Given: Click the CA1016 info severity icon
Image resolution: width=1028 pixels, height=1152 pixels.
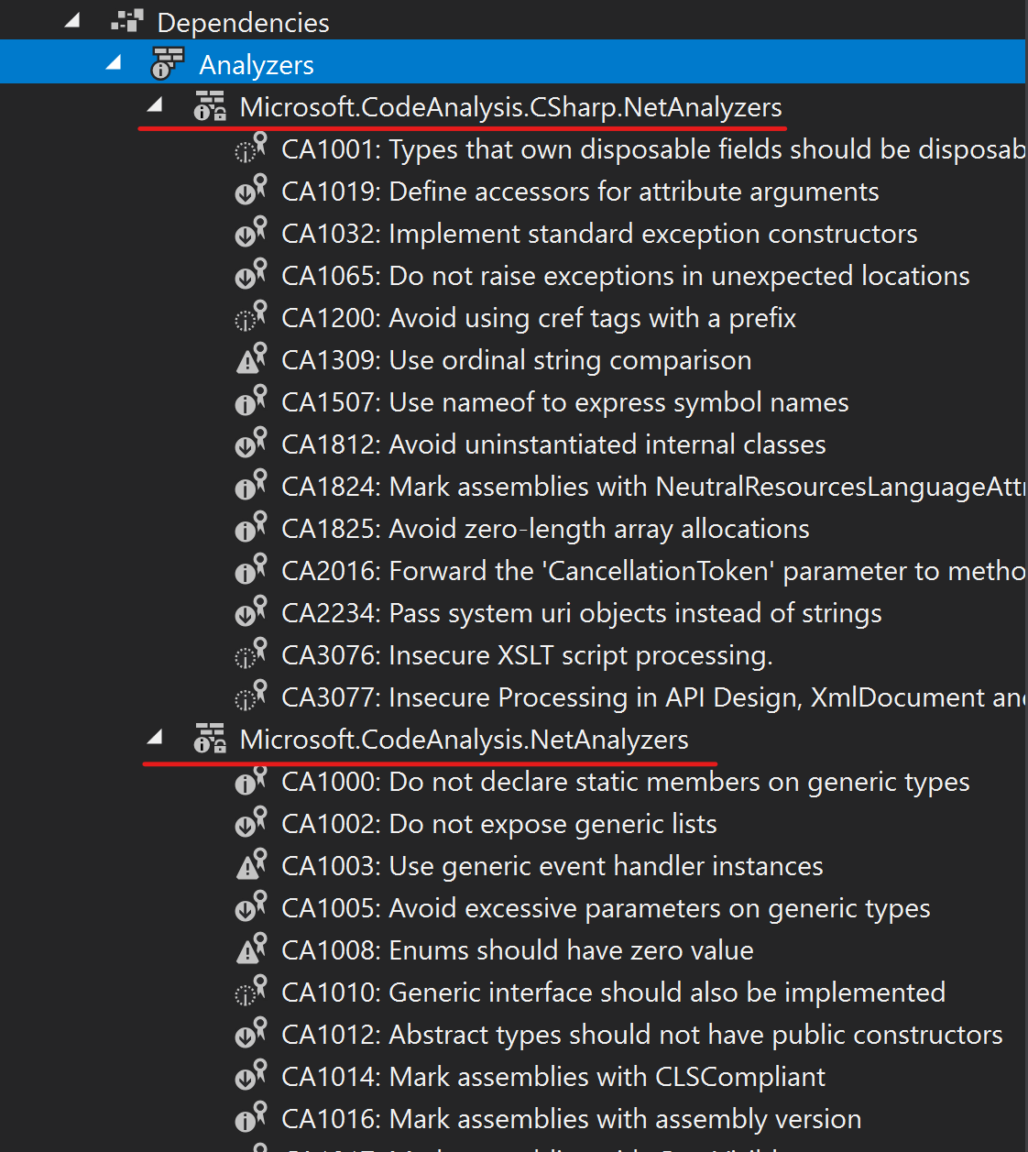Looking at the screenshot, I should point(250,1118).
